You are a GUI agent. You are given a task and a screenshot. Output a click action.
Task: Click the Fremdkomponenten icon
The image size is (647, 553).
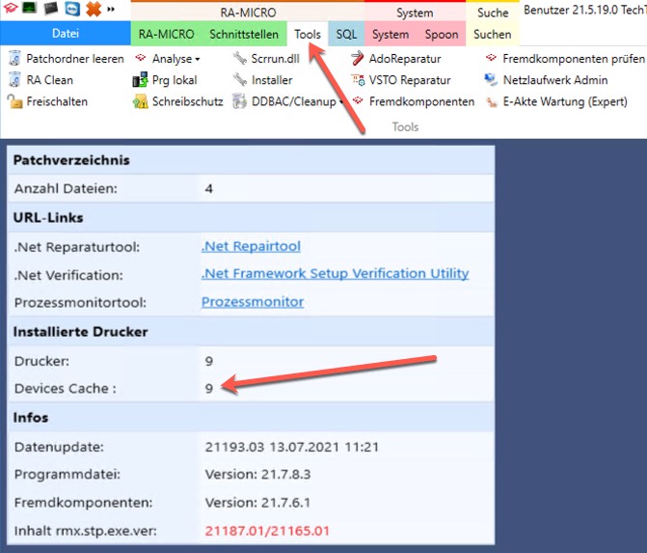coord(358,100)
